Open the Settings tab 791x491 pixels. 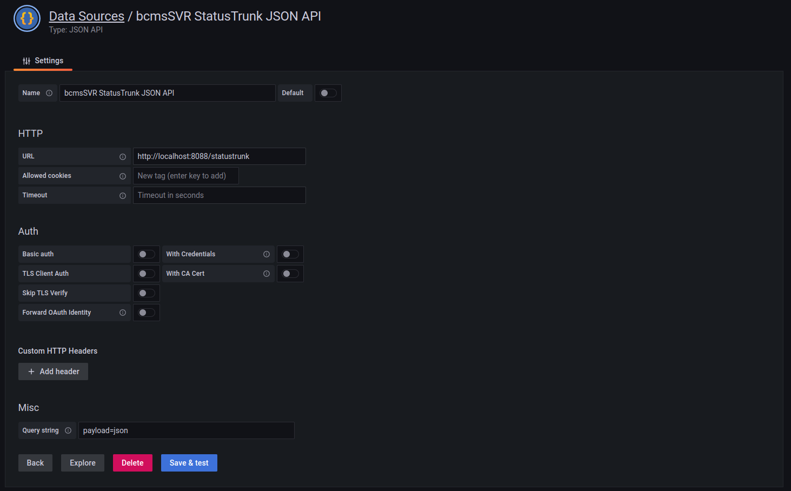[43, 61]
